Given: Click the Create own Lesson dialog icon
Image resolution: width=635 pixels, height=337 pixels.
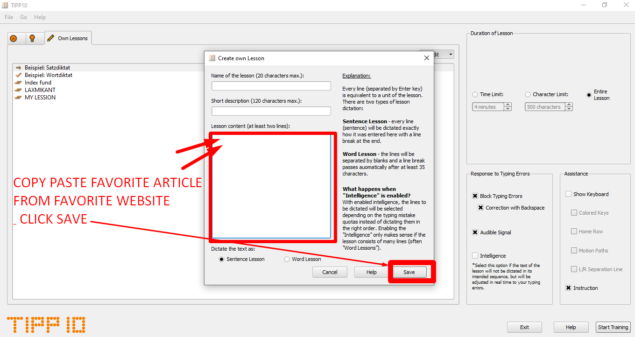Looking at the screenshot, I should click(x=212, y=58).
